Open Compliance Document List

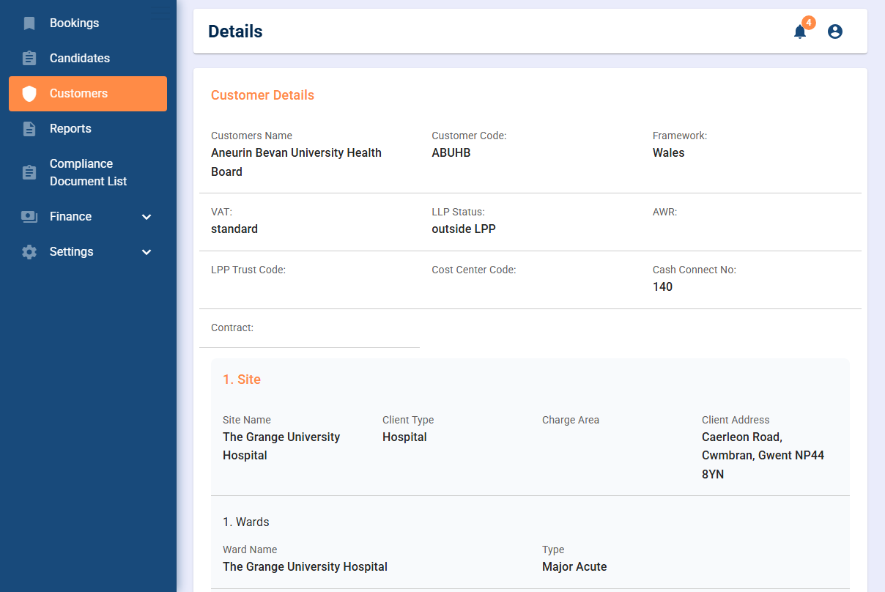pos(88,173)
